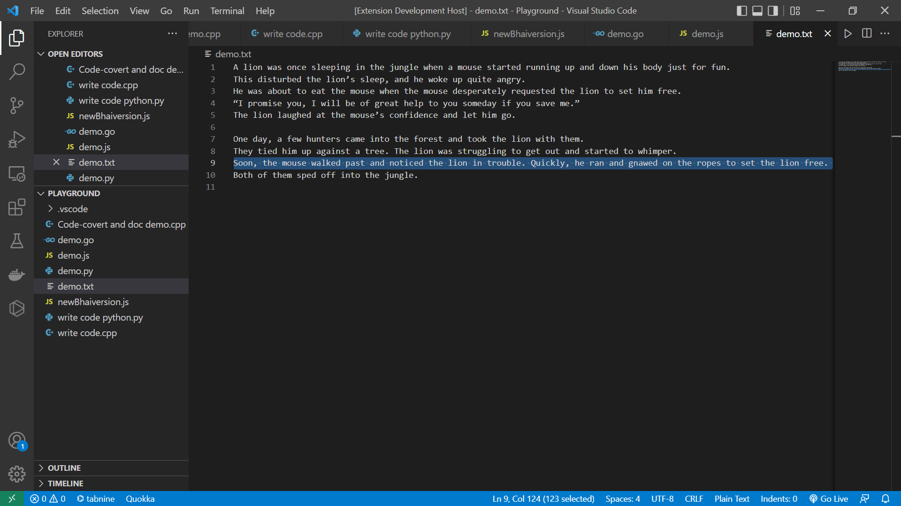Screen dimensions: 901x506
Task: Click the editor vertical scrollbar
Action: coord(896,276)
